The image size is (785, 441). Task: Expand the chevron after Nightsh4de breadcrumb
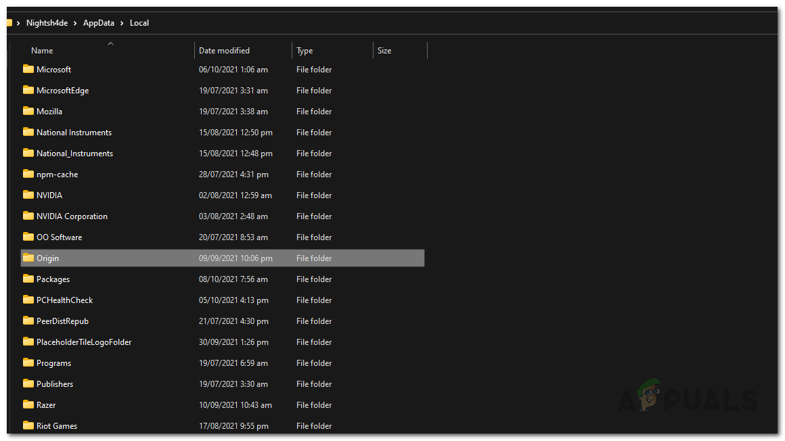75,23
